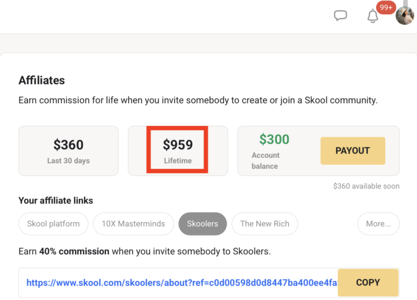Image resolution: width=417 pixels, height=300 pixels.
Task: Click the $959 Lifetime earnings card
Action: tap(178, 151)
